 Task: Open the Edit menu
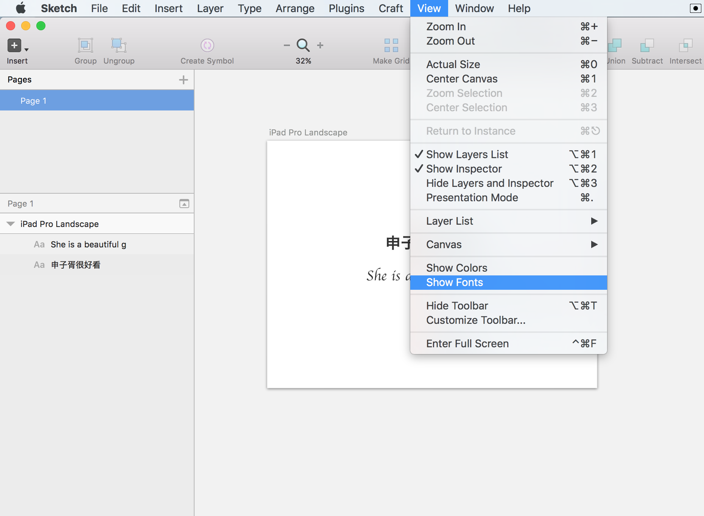[131, 8]
